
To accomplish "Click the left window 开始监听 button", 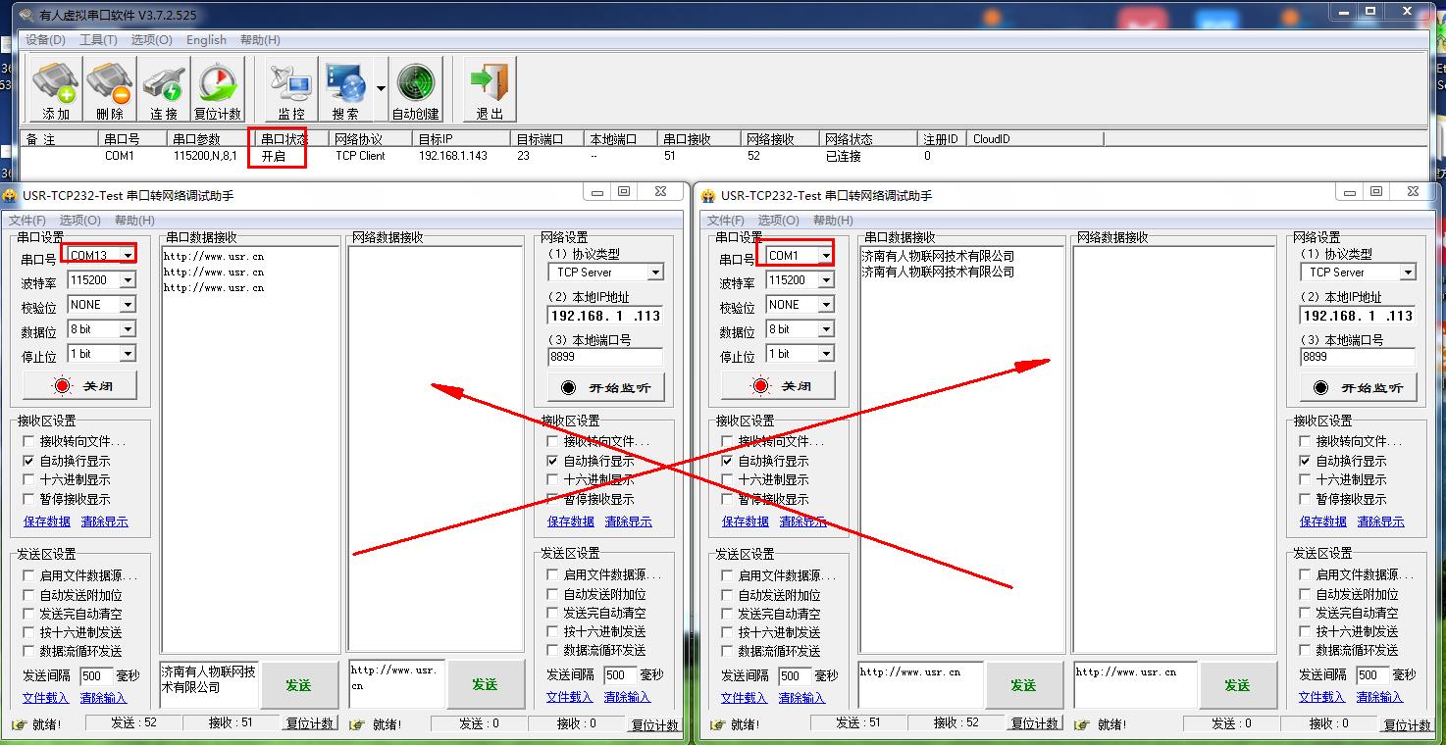I will 605,387.
